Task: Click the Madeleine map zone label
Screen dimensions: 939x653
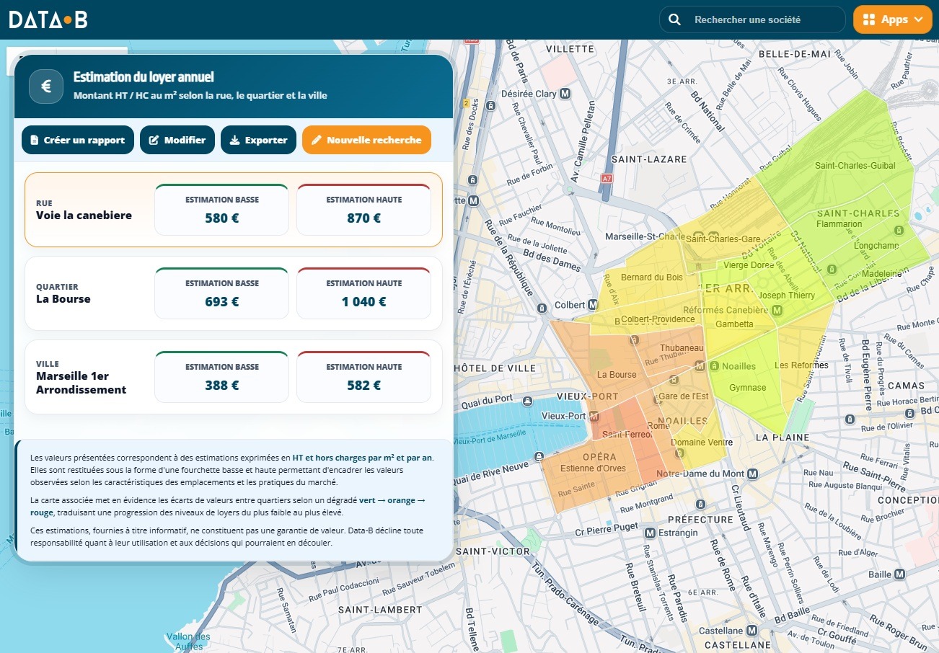Action: click(882, 274)
